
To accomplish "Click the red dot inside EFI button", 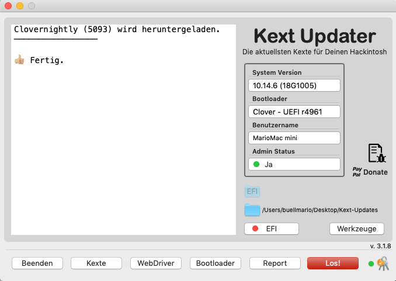I will (255, 228).
